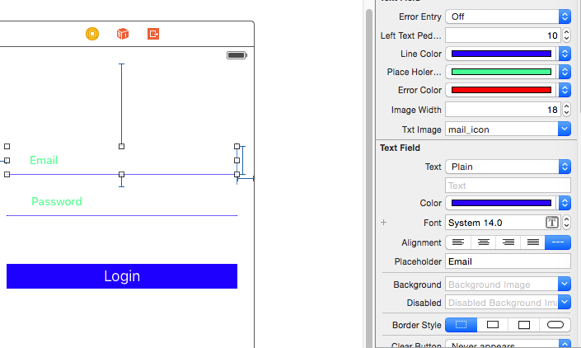Viewport: 581px width, 348px height.
Task: Click the blue Line Color swatch
Action: coord(501,54)
